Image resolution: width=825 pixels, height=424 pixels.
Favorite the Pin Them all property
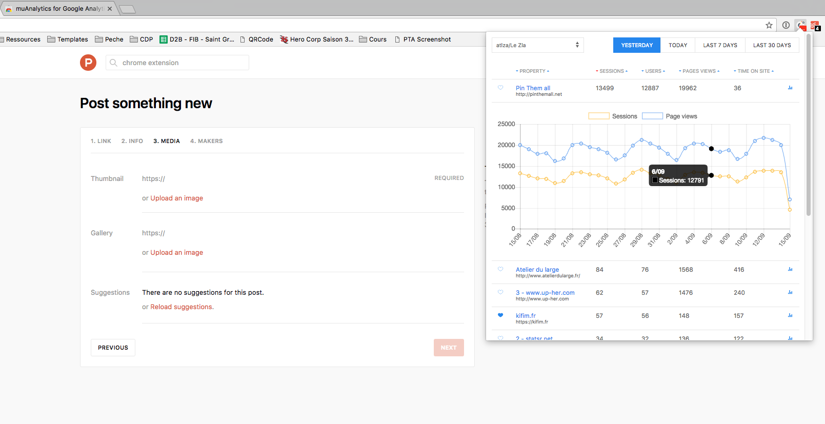500,87
